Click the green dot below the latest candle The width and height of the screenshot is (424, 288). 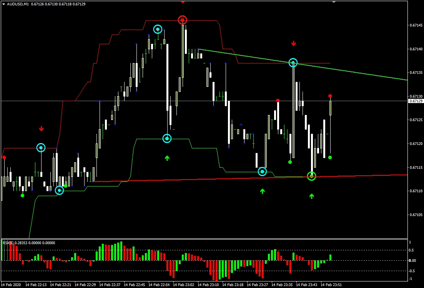coord(330,157)
